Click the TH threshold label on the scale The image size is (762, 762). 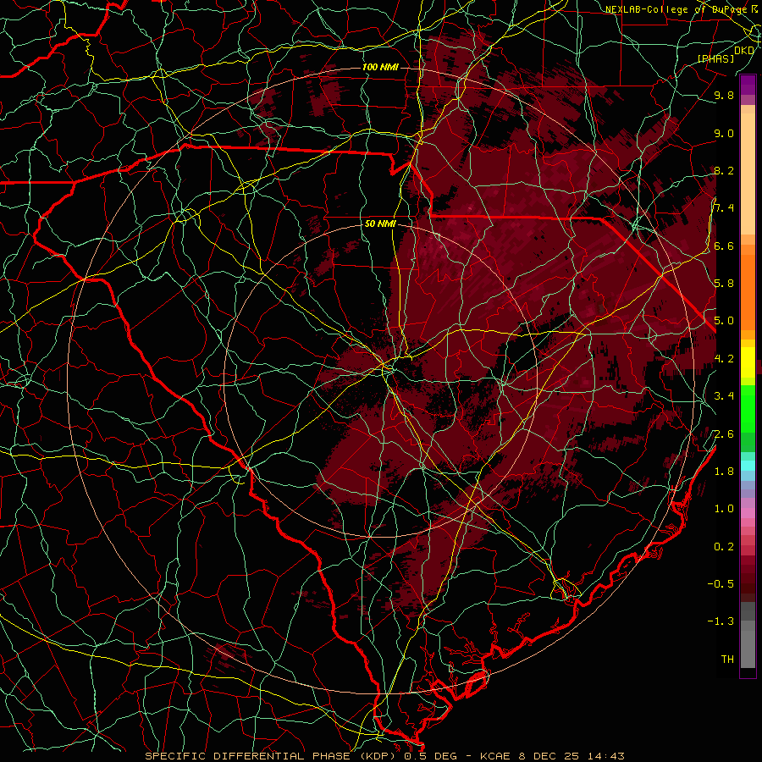[x=727, y=660]
